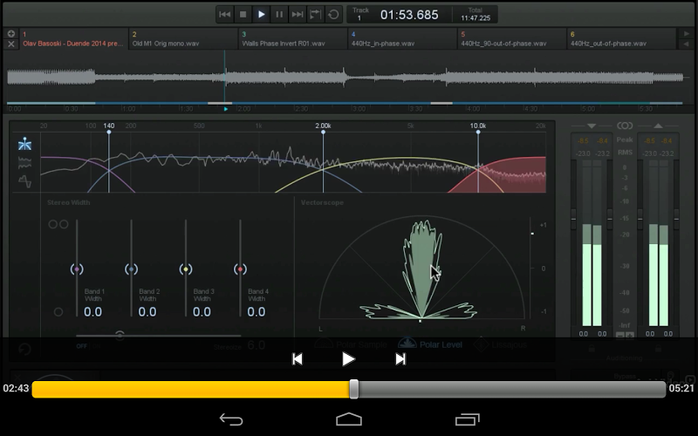Click the output gain up-triangle icon
The height and width of the screenshot is (436, 698).
[658, 126]
